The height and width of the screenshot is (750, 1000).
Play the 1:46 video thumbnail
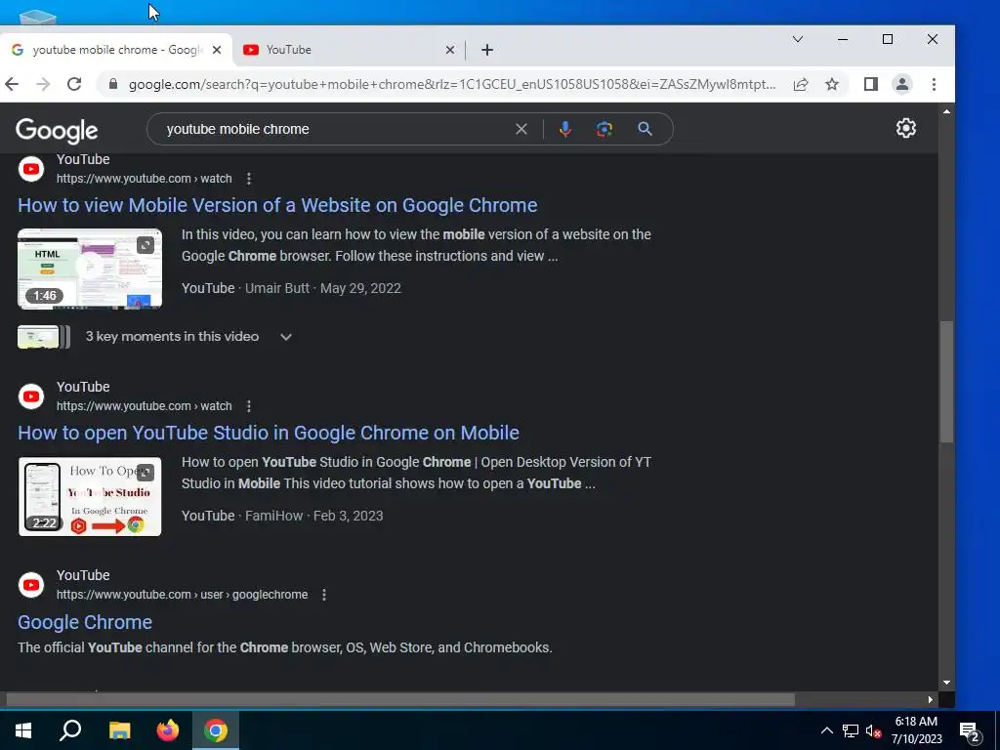[x=90, y=269]
